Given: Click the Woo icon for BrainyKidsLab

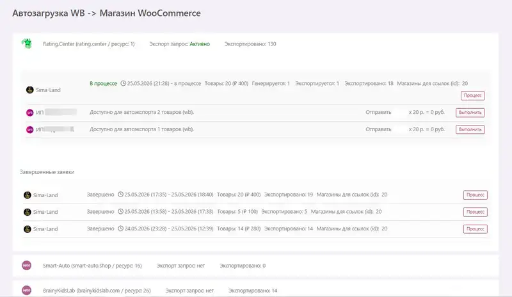Looking at the screenshot, I should pyautogui.click(x=26, y=290).
